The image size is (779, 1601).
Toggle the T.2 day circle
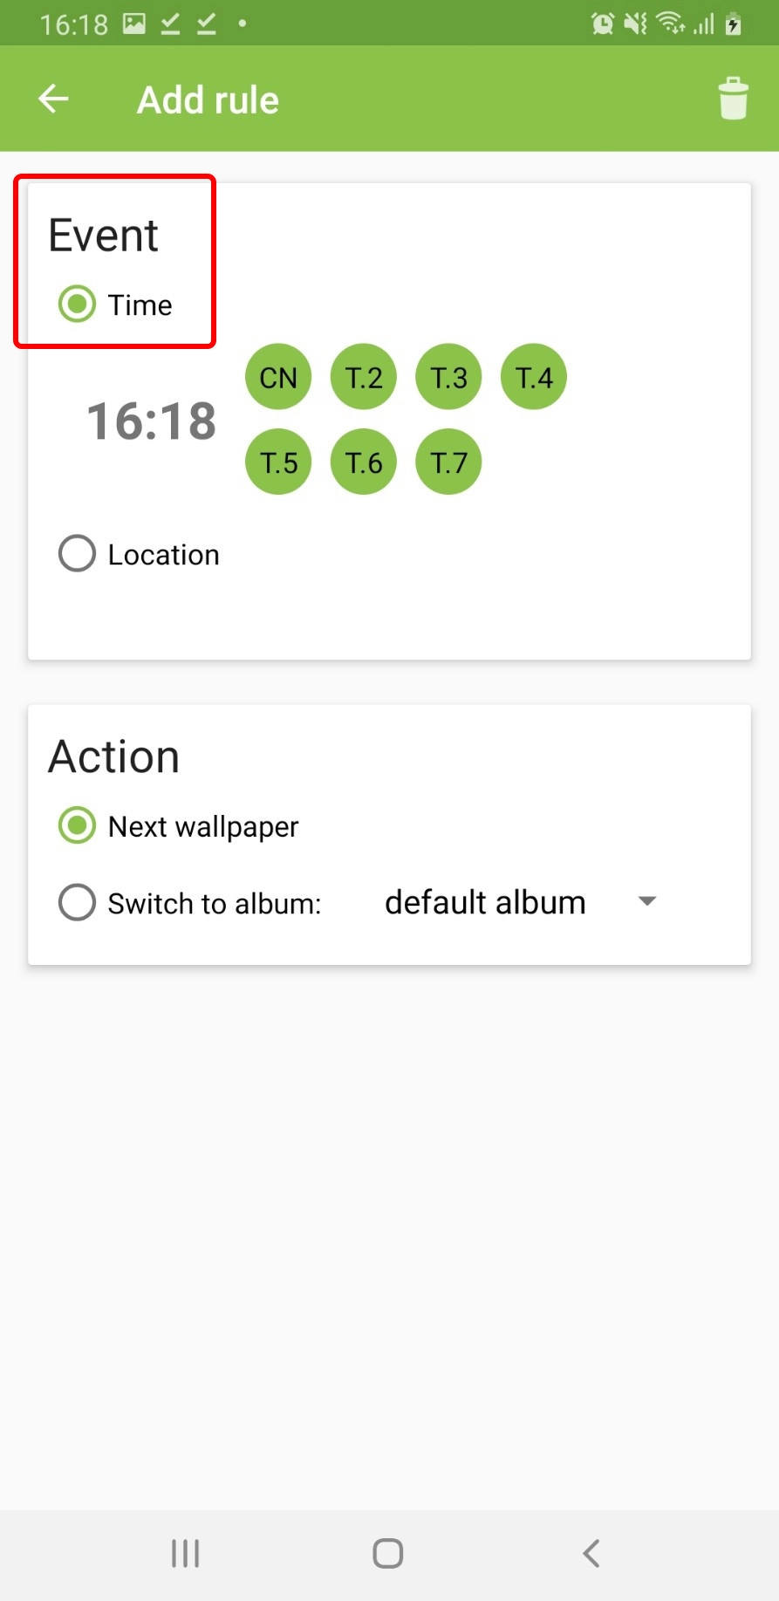364,378
